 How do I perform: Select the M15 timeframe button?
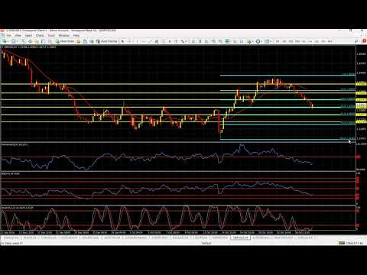pos(291,41)
